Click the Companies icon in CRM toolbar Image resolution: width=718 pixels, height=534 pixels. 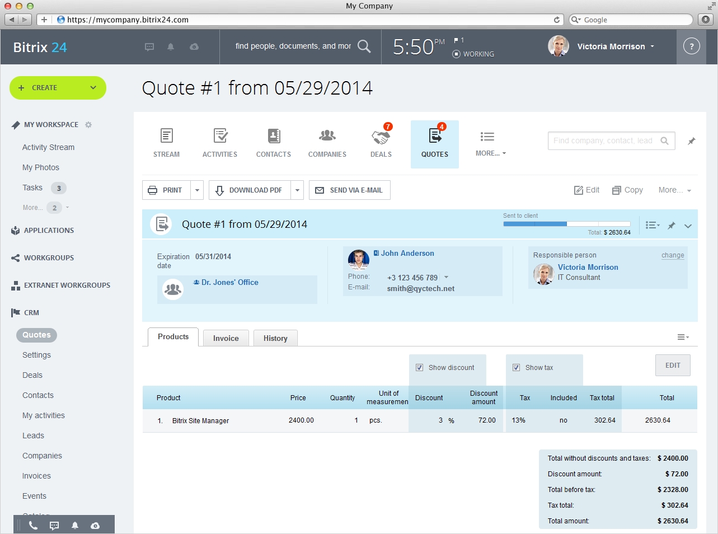click(x=327, y=141)
